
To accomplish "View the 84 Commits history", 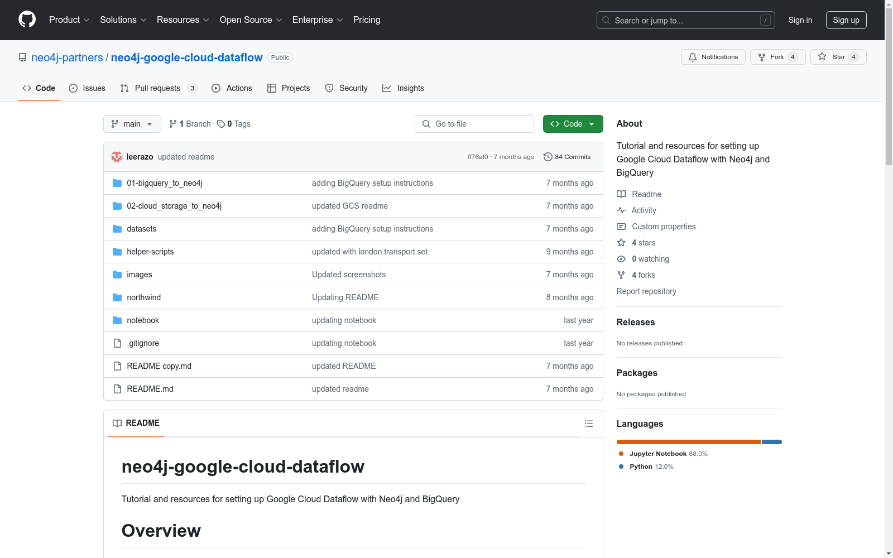I will [567, 157].
